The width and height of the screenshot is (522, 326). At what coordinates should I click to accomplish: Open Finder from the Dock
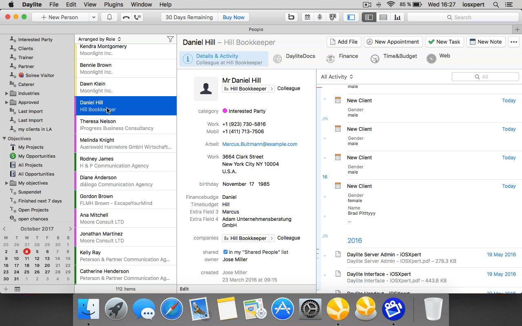point(88,308)
